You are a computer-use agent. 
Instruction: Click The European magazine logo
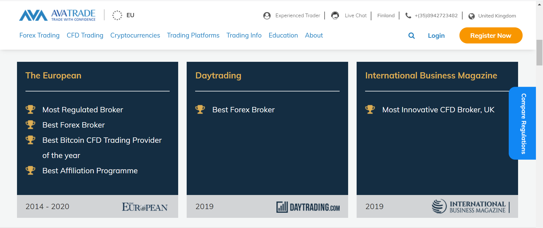(145, 207)
